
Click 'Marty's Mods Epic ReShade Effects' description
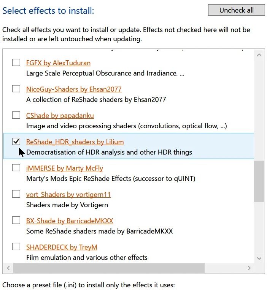tap(111, 179)
